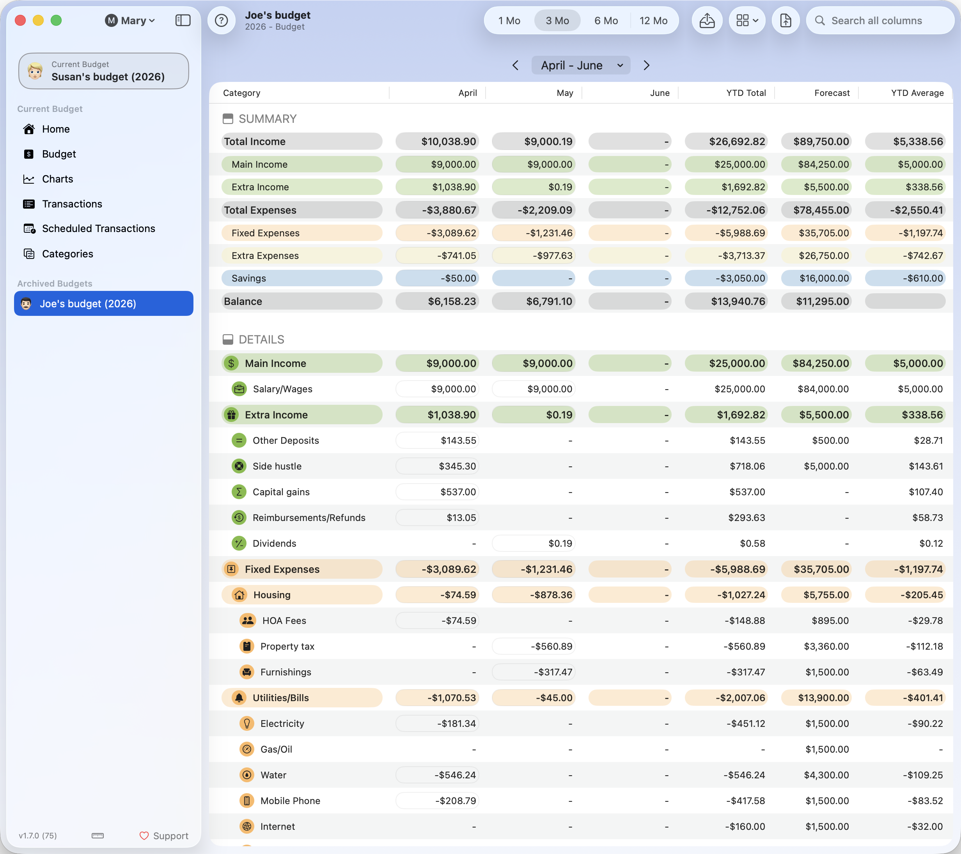Click the Search all columns field

click(x=880, y=21)
